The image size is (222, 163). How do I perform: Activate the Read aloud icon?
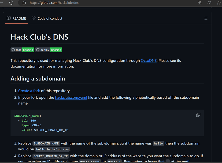(x=209, y=3)
